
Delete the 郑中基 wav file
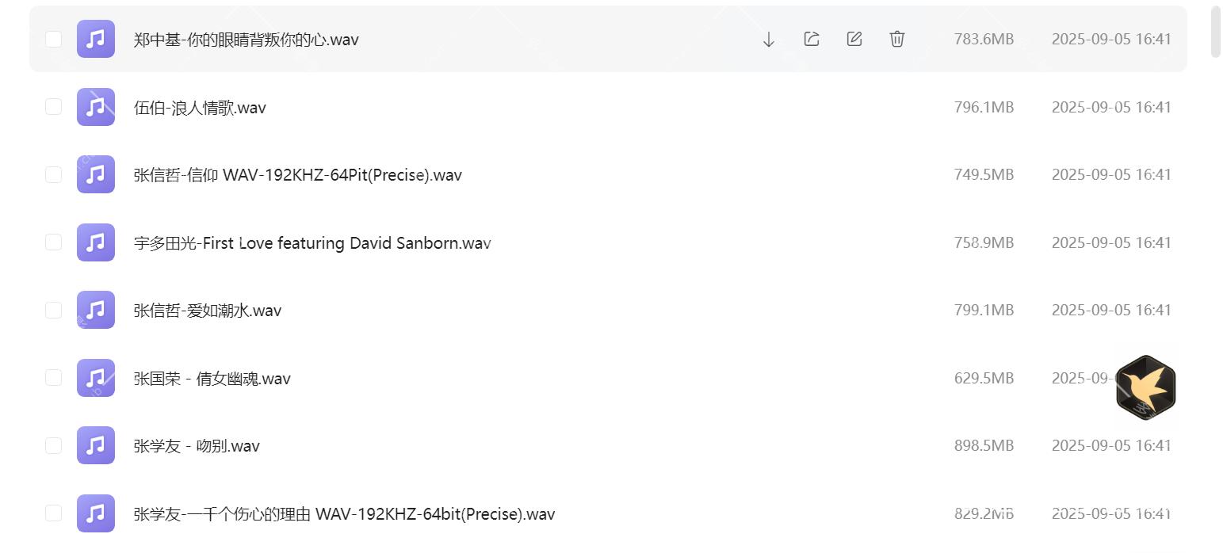pos(896,38)
